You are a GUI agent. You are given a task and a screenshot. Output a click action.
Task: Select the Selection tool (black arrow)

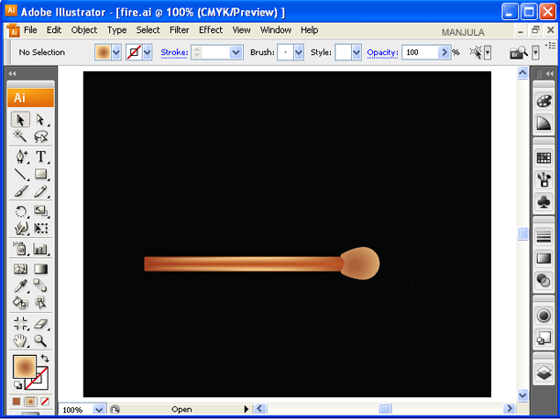pyautogui.click(x=20, y=120)
